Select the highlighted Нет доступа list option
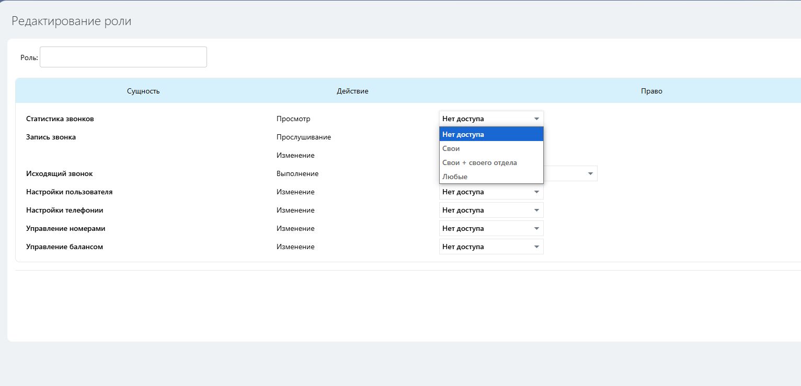The height and width of the screenshot is (386, 801). (491, 134)
